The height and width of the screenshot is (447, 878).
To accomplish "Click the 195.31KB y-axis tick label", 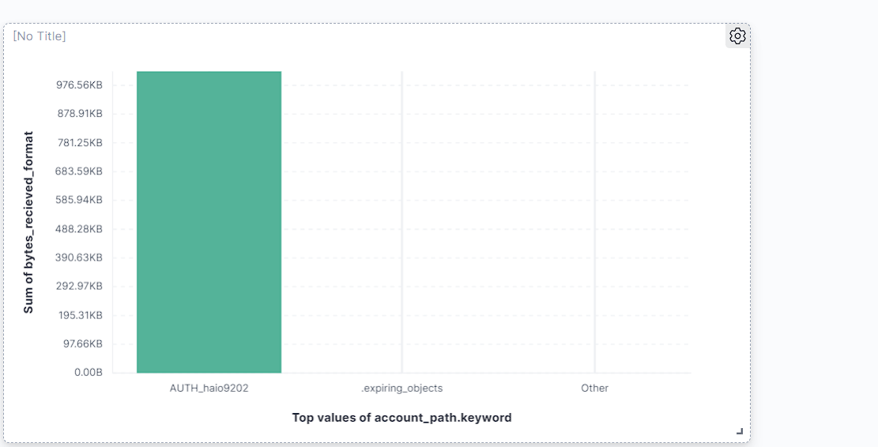I will pyautogui.click(x=79, y=315).
